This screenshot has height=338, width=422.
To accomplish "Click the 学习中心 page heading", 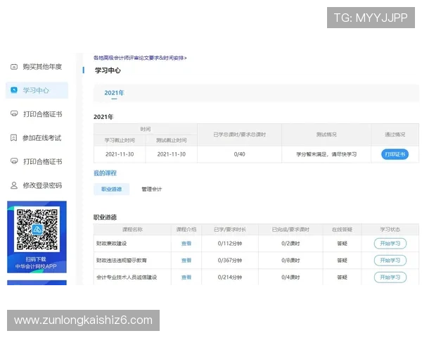I will [x=108, y=70].
